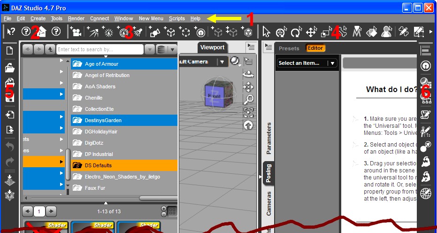
Task: Open the search field dropdown arrow
Action: click(x=150, y=50)
